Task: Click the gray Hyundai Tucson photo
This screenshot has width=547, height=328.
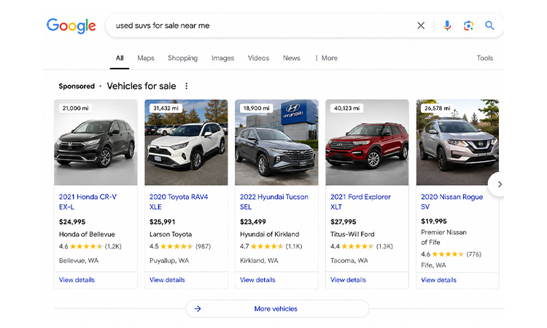Action: click(276, 142)
